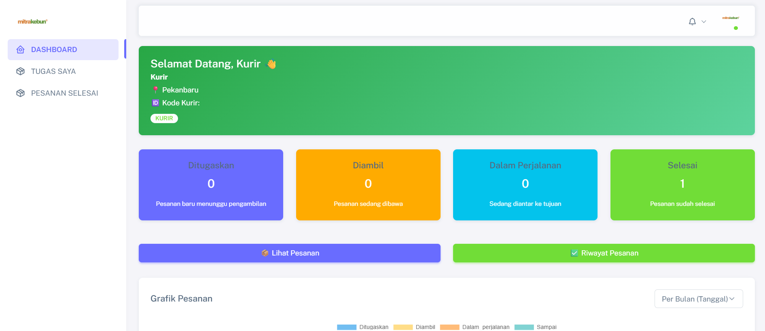Click 'Pesanan sedang dibawa' text
Viewport: 765px width, 331px height.
pyautogui.click(x=368, y=204)
